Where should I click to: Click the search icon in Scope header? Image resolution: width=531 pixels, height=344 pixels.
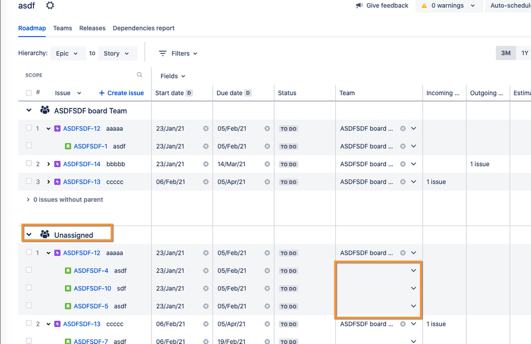140,75
